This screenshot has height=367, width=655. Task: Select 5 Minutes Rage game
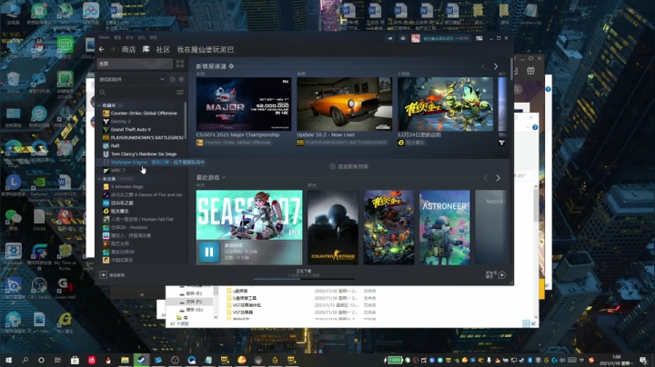[124, 187]
